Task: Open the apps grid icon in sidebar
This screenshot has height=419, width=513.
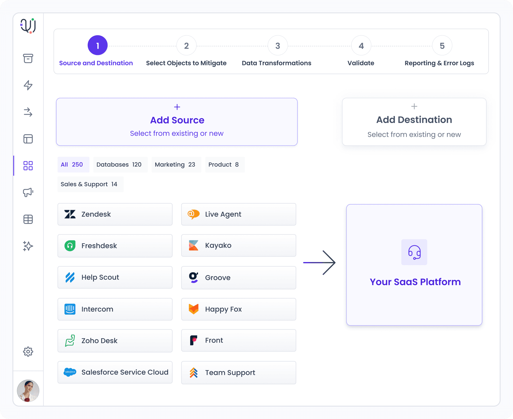Action: 28,166
